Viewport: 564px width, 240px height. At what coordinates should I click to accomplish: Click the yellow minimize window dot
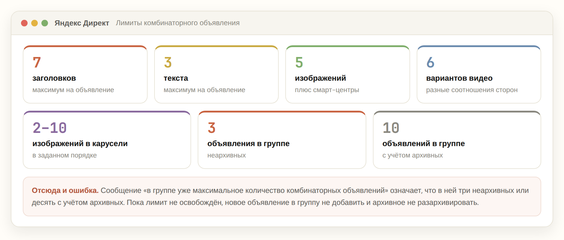(34, 23)
